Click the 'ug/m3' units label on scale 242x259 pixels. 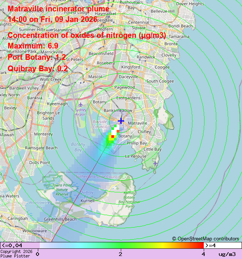(227, 254)
